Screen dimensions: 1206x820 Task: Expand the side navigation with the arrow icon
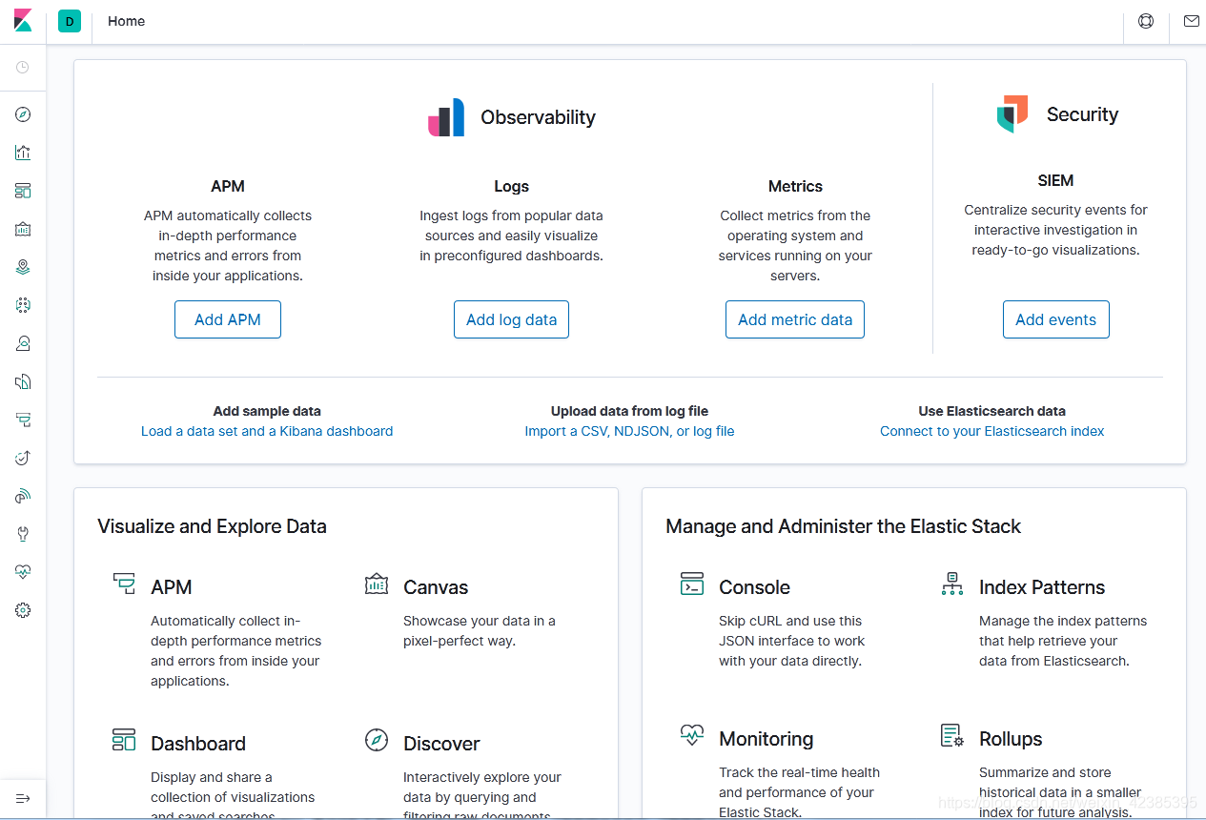[23, 798]
